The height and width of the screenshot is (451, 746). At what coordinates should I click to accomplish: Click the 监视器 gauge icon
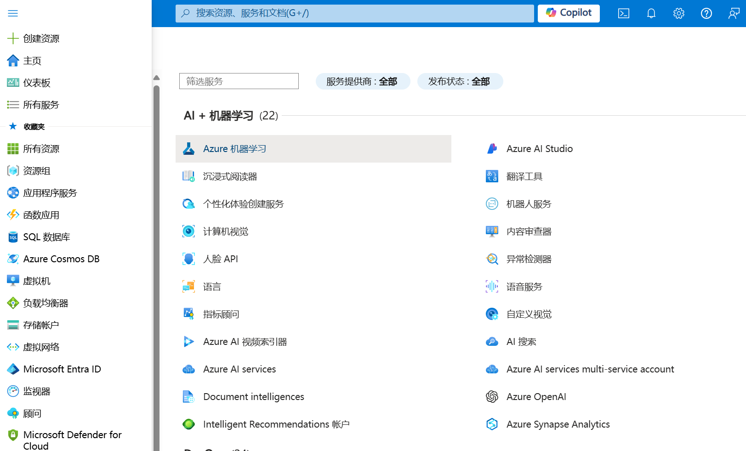(x=13, y=391)
